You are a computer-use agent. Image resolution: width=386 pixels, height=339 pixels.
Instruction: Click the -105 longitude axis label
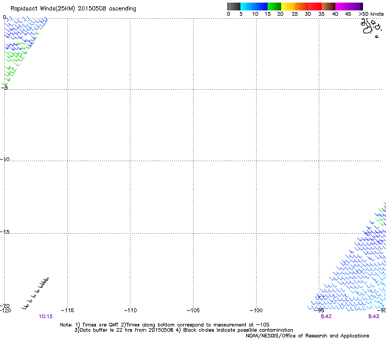click(193, 310)
